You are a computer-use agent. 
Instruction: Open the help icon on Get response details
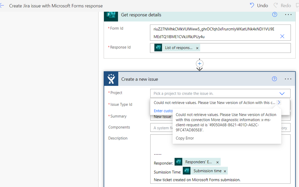(x=274, y=14)
